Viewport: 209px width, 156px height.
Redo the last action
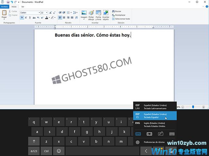pyautogui.click(x=16, y=2)
